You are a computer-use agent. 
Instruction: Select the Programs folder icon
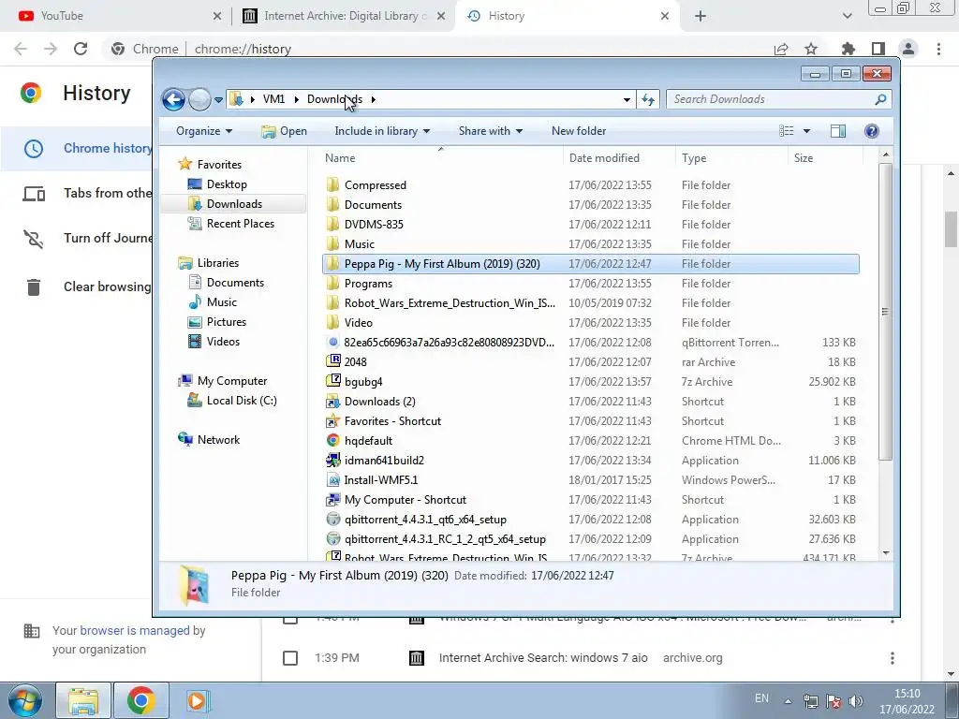[x=332, y=283]
